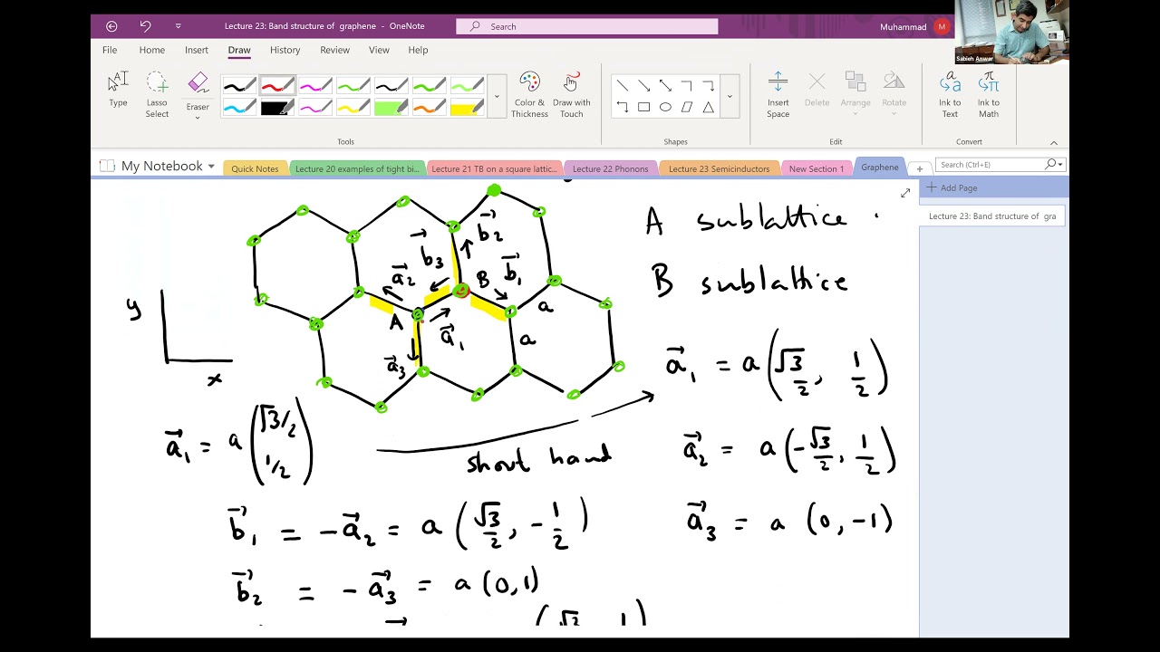The image size is (1160, 652).
Task: Convert with Ink to Text
Action: pyautogui.click(x=950, y=95)
